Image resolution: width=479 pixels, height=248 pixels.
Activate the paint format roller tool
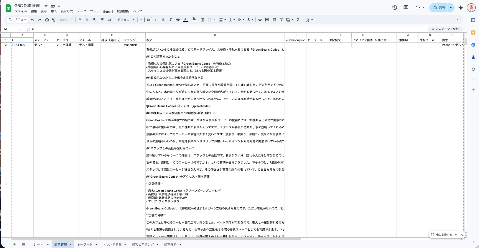pyautogui.click(x=54, y=20)
